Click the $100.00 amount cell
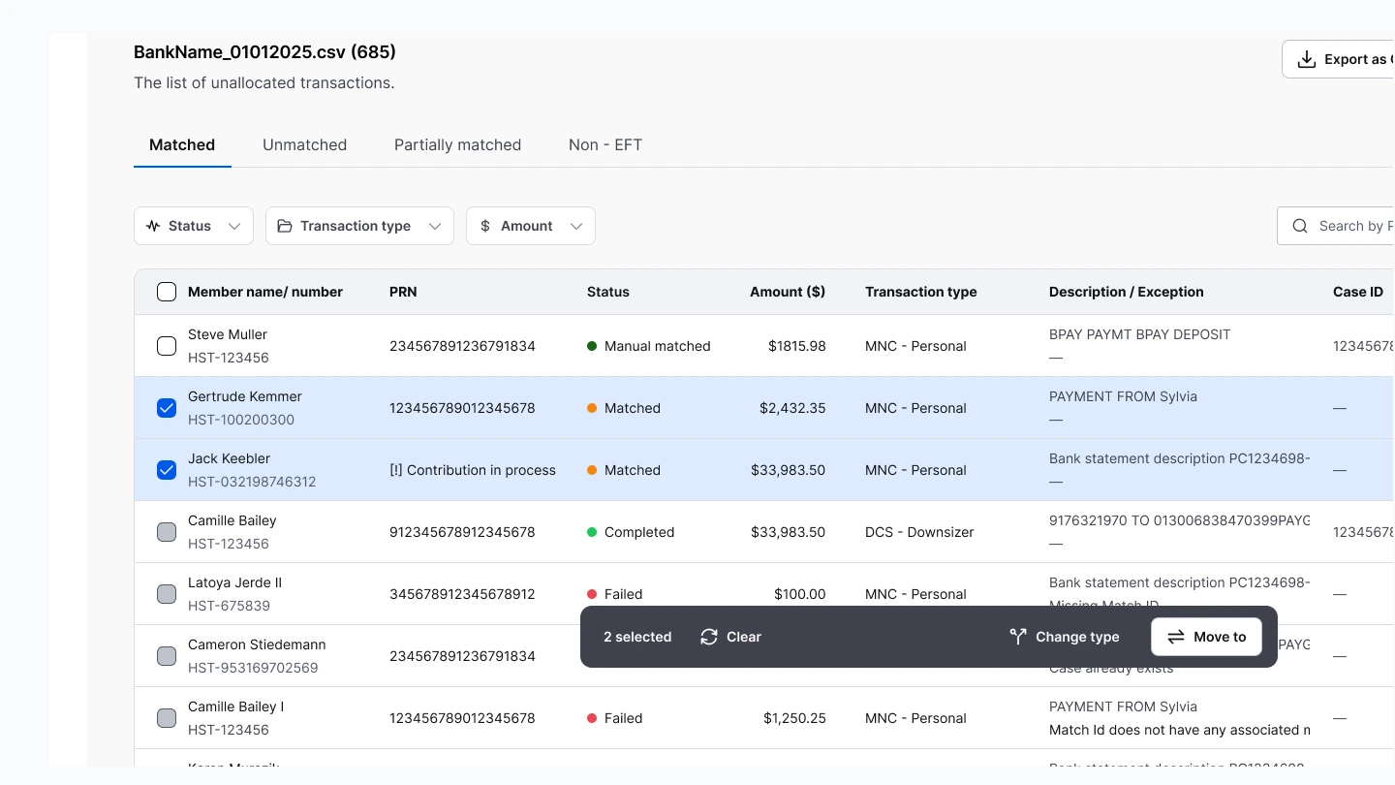The height and width of the screenshot is (785, 1395). point(800,594)
